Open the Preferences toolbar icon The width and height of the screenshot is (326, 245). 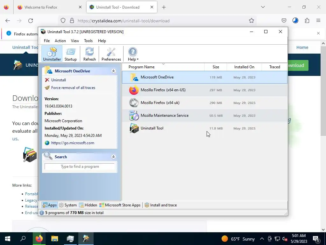(111, 54)
